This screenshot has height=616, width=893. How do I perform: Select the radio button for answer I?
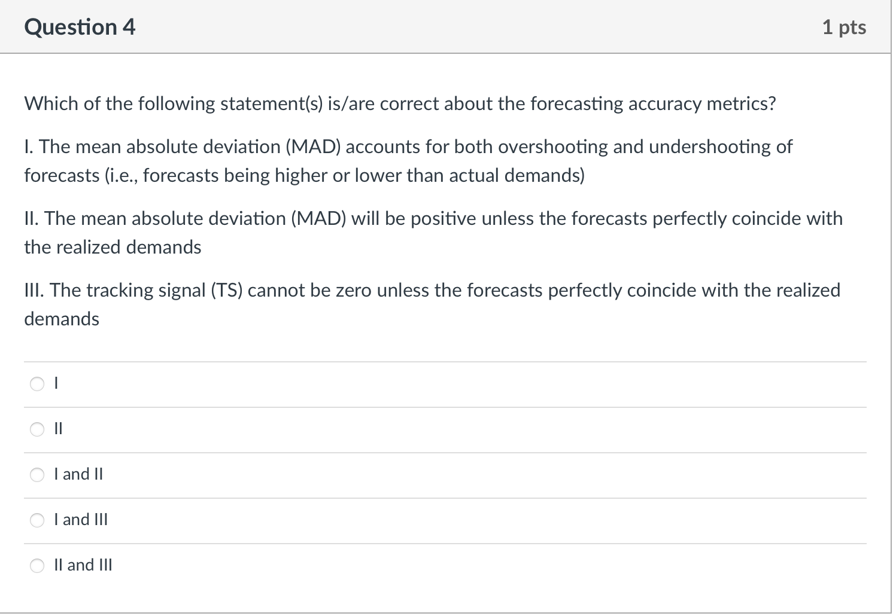tap(37, 384)
